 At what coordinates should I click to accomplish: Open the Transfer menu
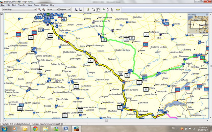pos(22,5)
